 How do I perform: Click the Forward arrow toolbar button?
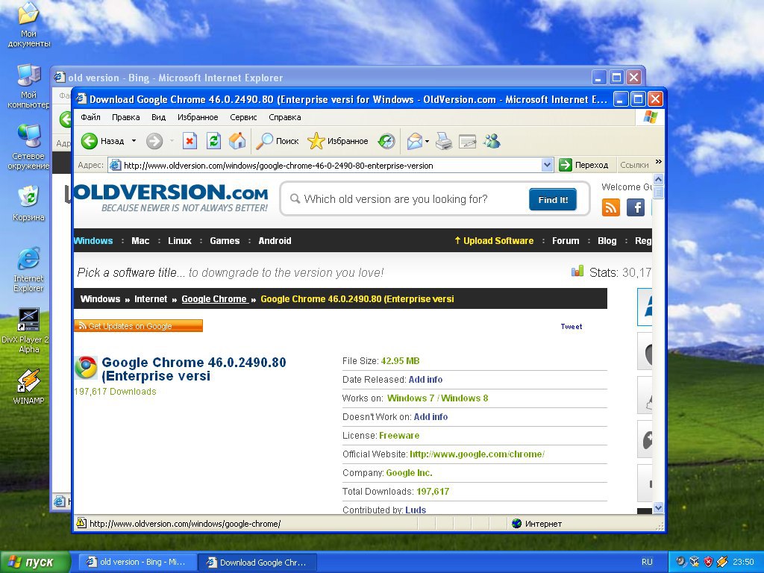(154, 141)
